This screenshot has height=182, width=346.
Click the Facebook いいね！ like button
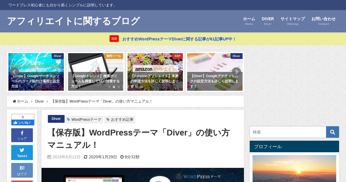point(23,122)
